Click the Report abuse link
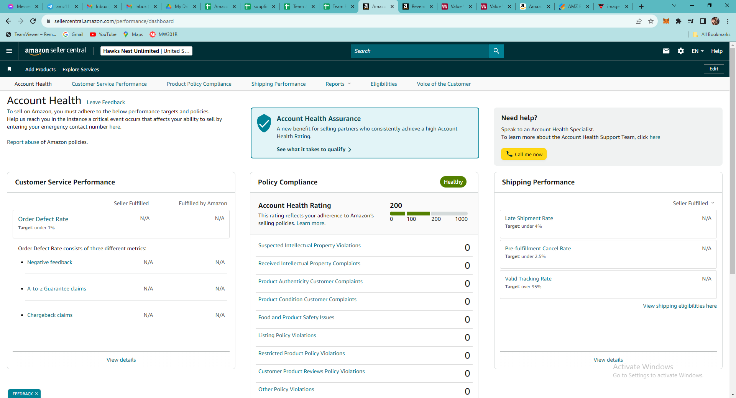This screenshot has height=398, width=736. pos(23,142)
